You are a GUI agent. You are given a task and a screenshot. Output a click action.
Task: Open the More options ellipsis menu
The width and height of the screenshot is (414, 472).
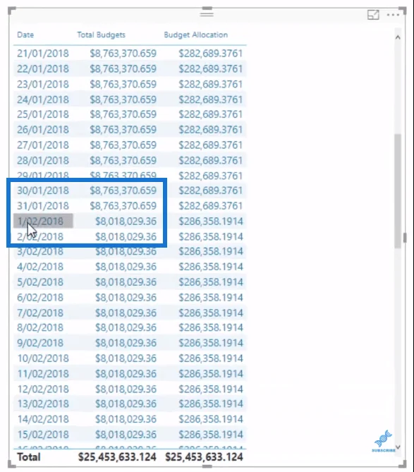393,15
